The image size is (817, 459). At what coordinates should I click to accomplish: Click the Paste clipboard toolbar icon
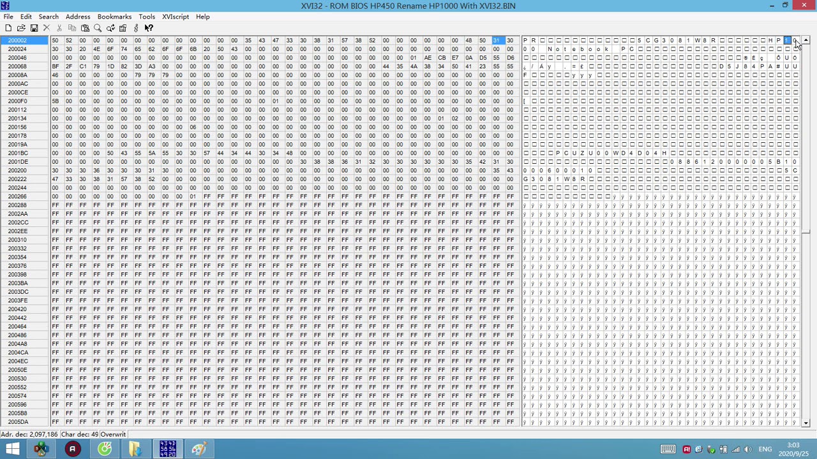point(85,28)
